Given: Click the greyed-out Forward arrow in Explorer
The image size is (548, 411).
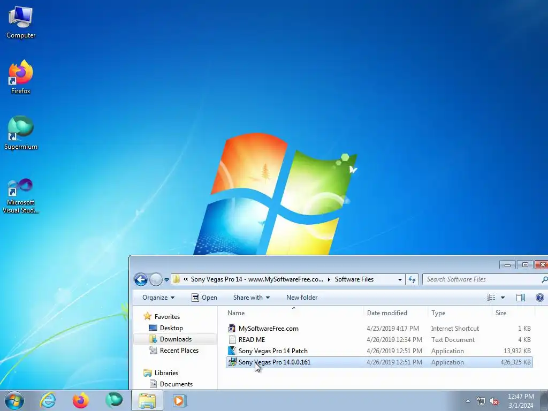Looking at the screenshot, I should [x=156, y=279].
